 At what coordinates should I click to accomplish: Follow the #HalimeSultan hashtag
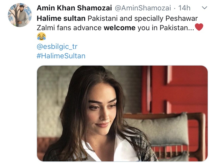point(61,56)
